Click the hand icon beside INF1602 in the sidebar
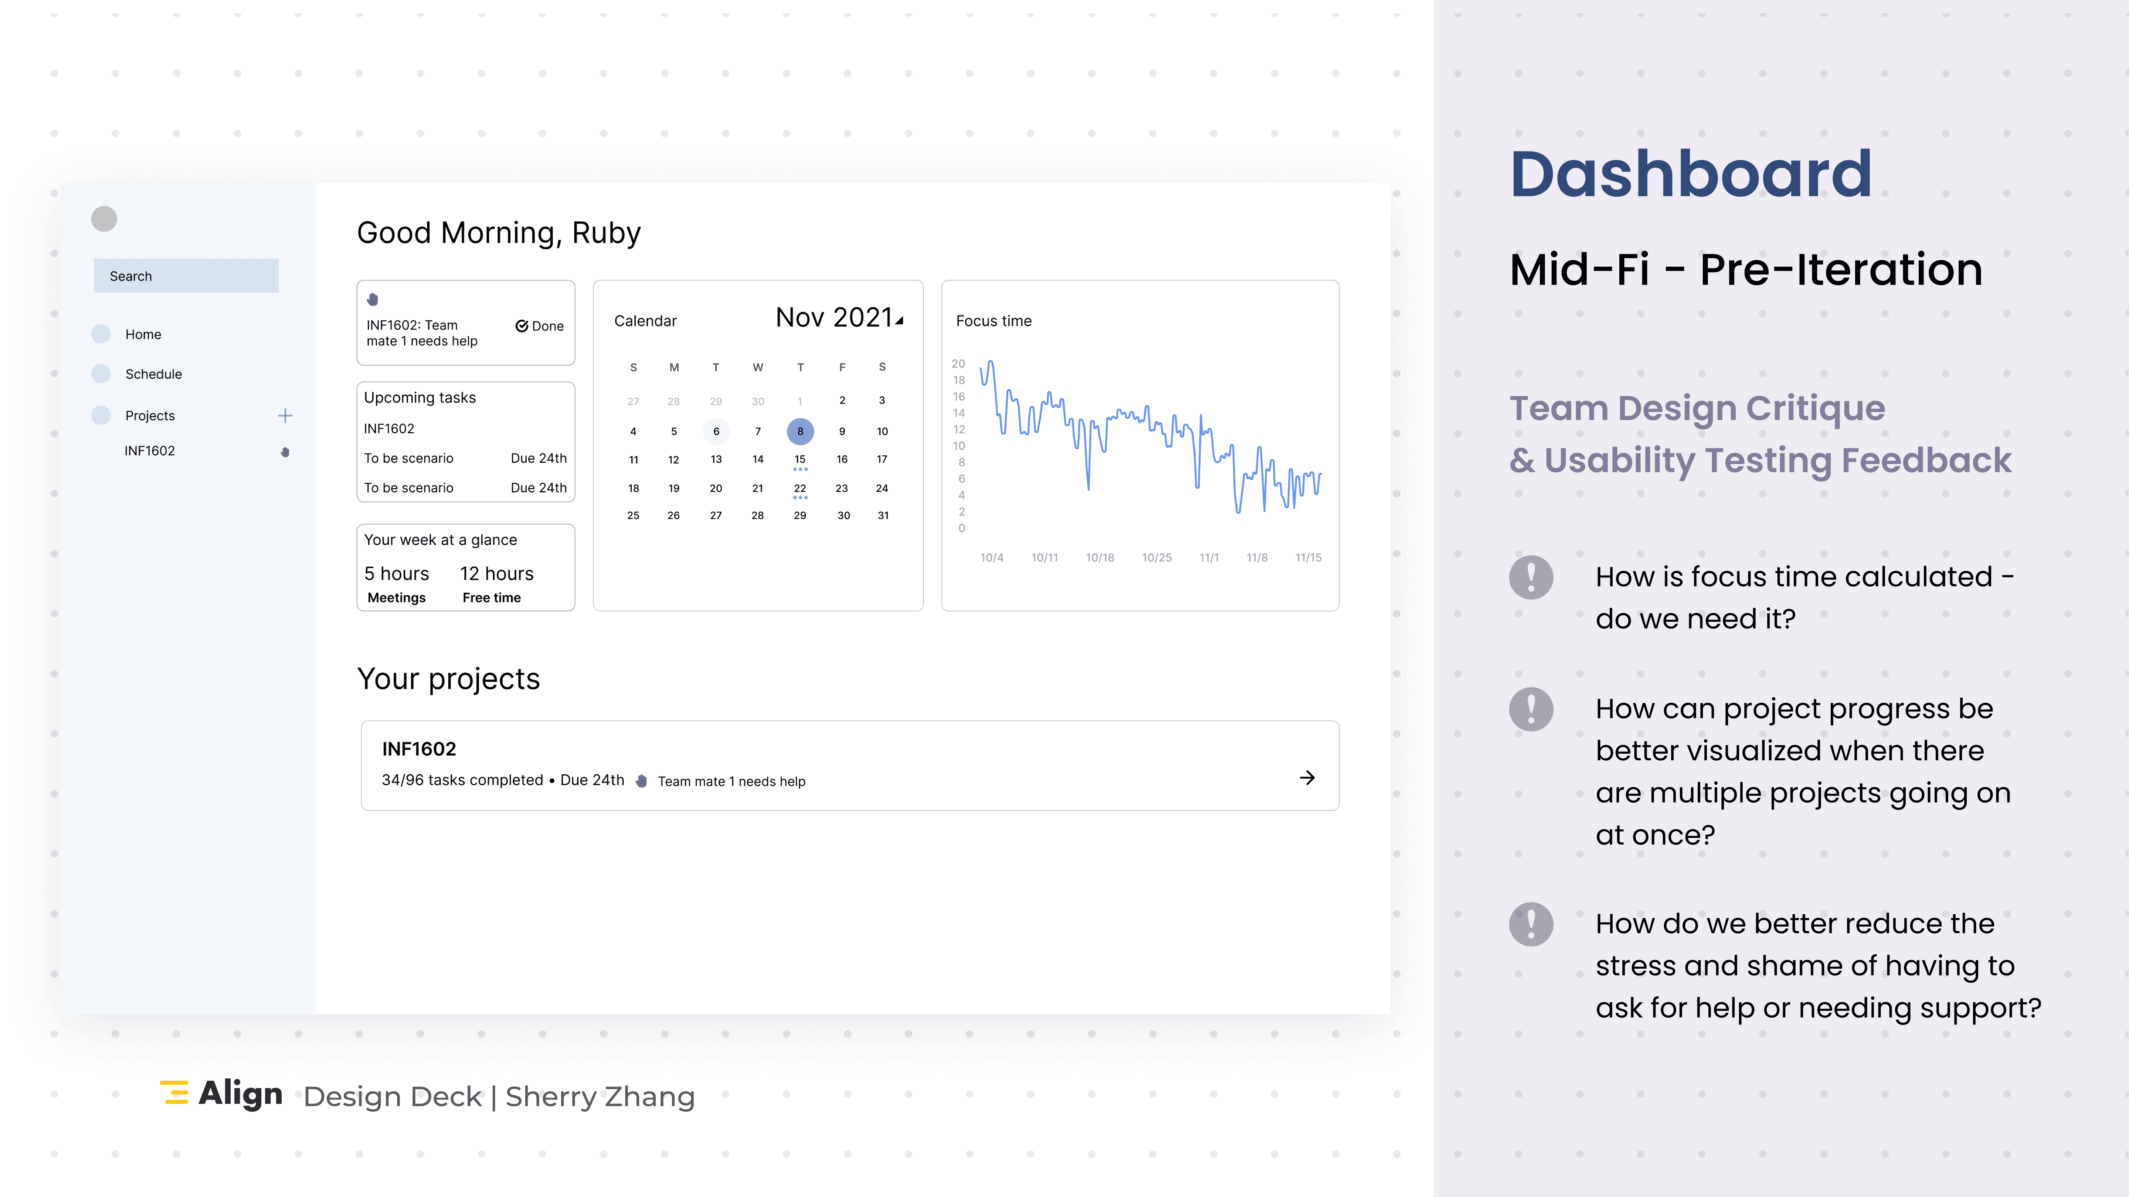The width and height of the screenshot is (2129, 1197). point(285,452)
